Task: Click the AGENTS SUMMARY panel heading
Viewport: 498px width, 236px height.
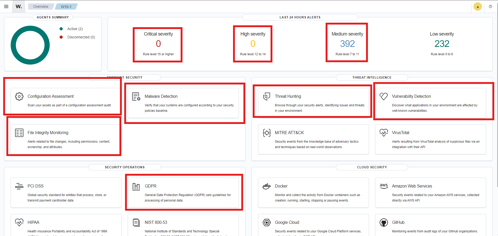Action: [53, 17]
